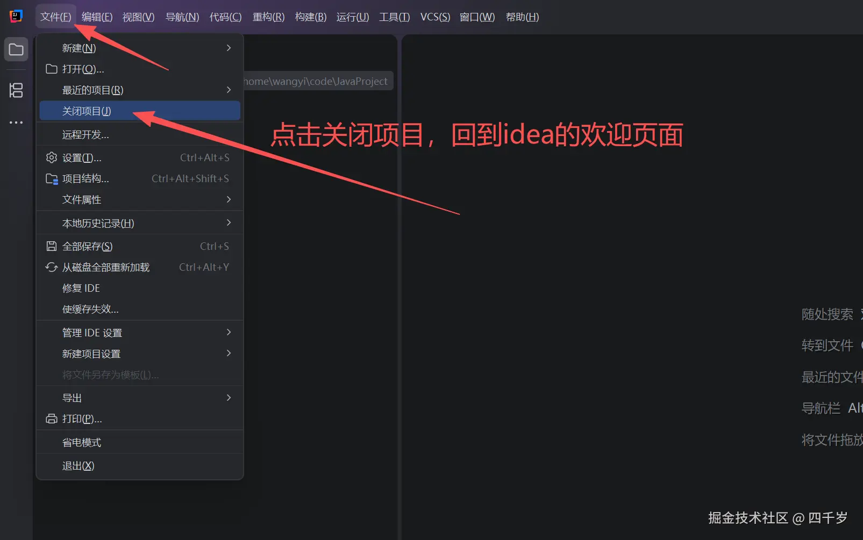The width and height of the screenshot is (863, 540).
Task: Open the VCS(S) menu
Action: (x=434, y=17)
